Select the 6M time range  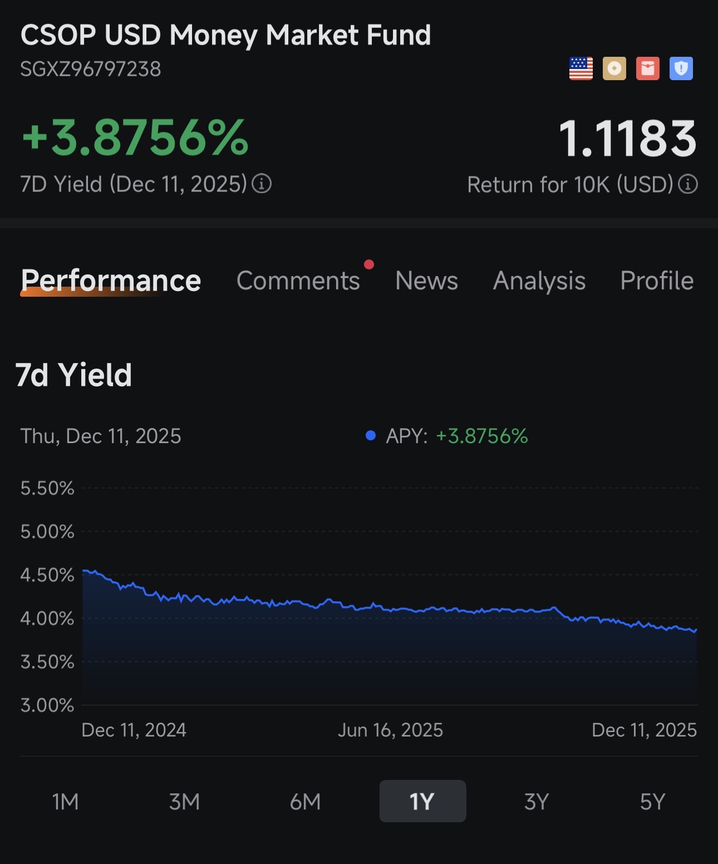tap(305, 802)
